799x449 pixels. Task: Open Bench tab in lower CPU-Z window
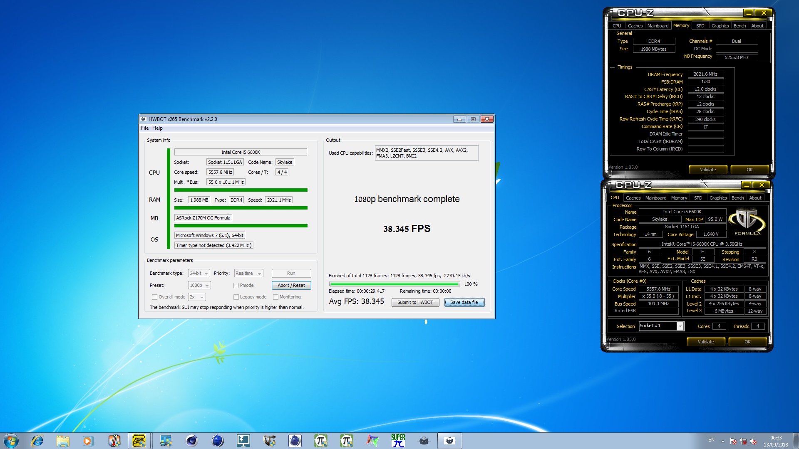tap(737, 198)
